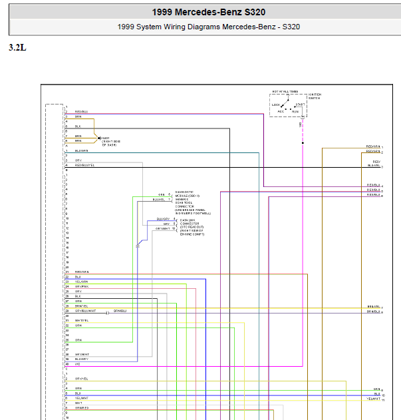This screenshot has width=401, height=420.
Task: Click the GRY/WHT label at data link pin 10
Action: point(163,229)
